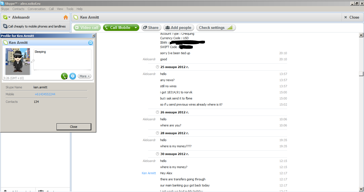Close the Ken Armitt conversation

point(352,17)
